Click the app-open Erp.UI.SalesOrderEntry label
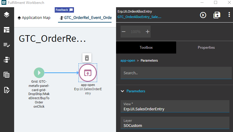 (88, 89)
